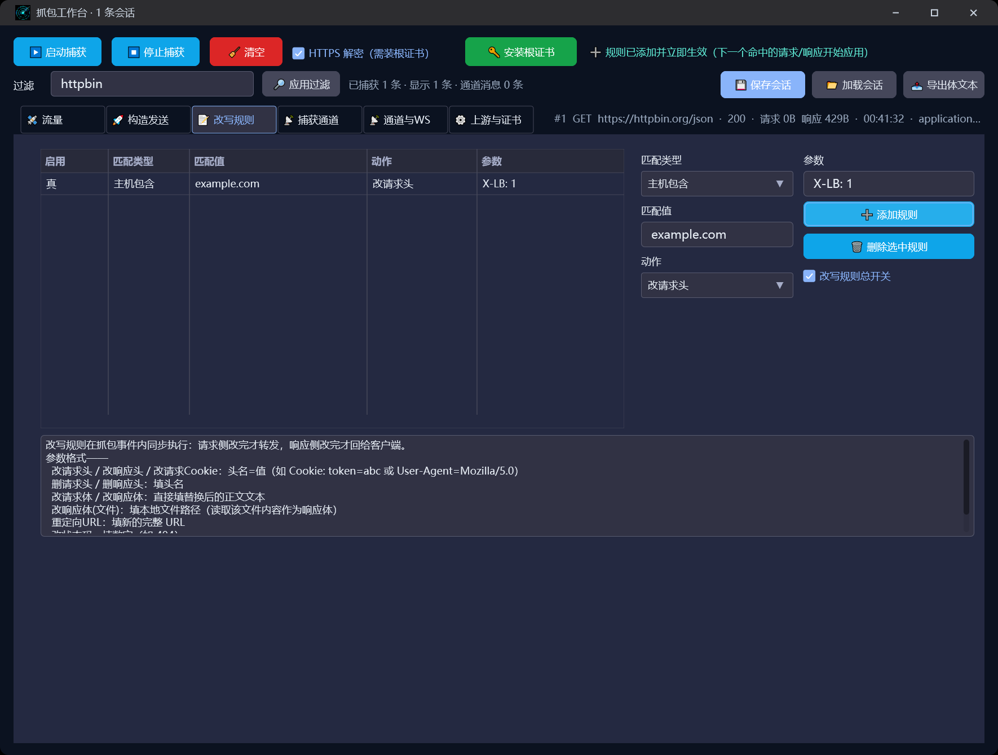Click the 导出体文本 export body text button
Image resolution: width=998 pixels, height=755 pixels.
coord(944,85)
